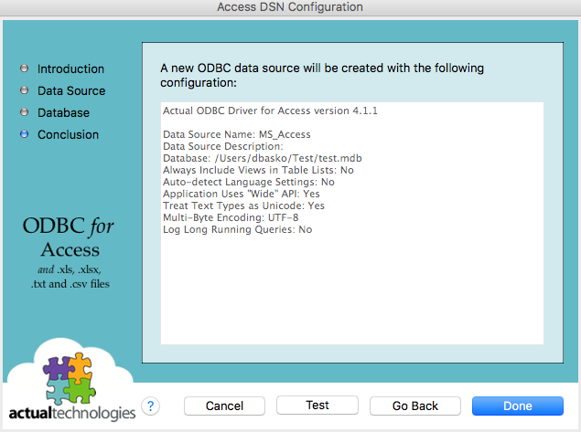581x432 pixels.
Task: Click the bullet beside Data Source step
Action: coord(24,91)
